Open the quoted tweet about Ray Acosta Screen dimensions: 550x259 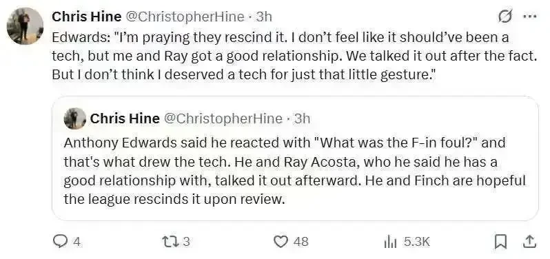point(295,158)
